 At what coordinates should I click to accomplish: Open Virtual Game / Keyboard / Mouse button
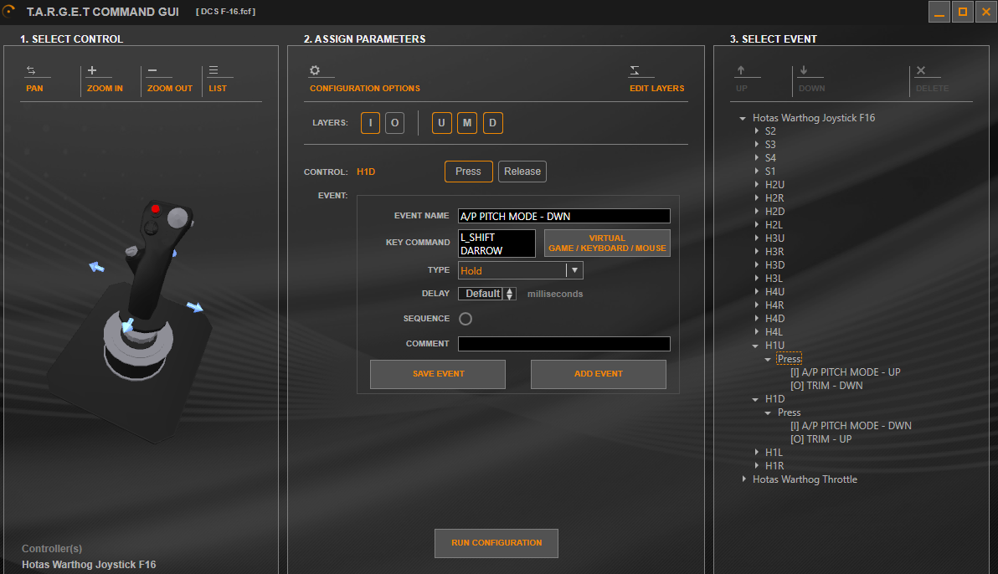(x=607, y=243)
